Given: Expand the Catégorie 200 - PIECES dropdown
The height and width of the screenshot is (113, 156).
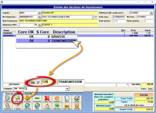Looking at the screenshot, I should point(67,89).
